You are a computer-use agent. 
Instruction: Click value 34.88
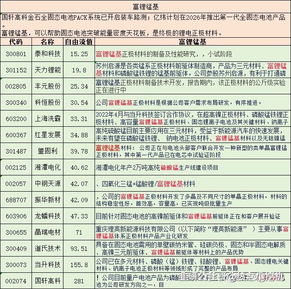[x=79, y=135]
